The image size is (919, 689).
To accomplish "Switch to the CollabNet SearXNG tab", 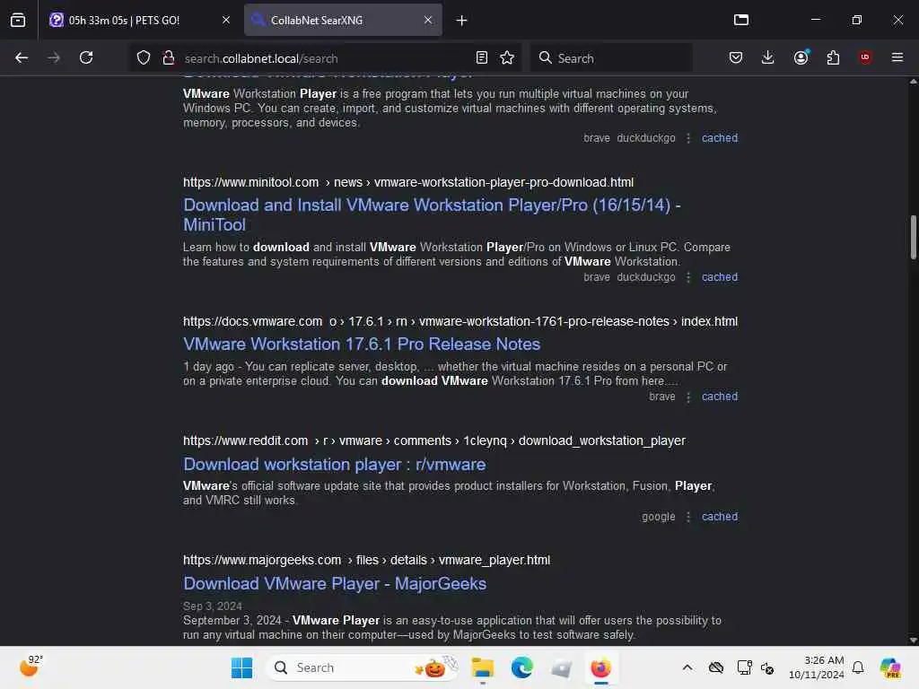I will 343,20.
